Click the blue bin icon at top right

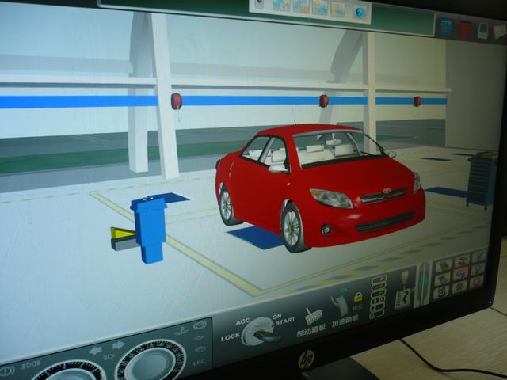[446, 26]
